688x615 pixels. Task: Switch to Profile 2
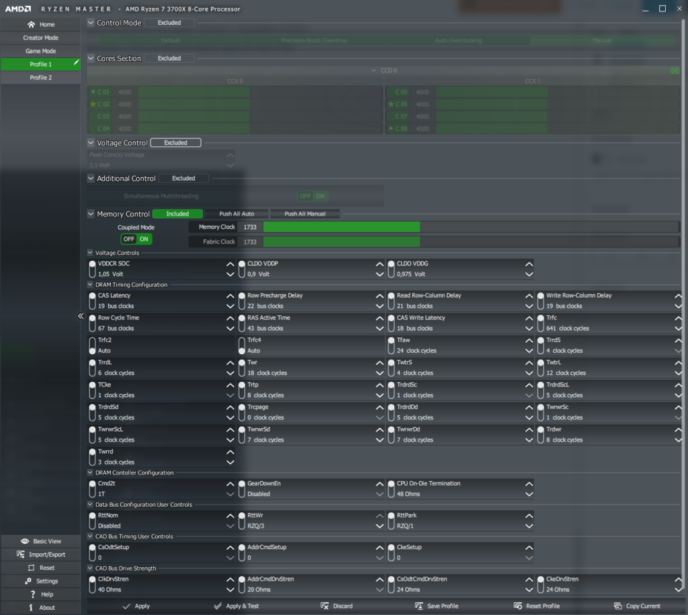pyautogui.click(x=40, y=77)
